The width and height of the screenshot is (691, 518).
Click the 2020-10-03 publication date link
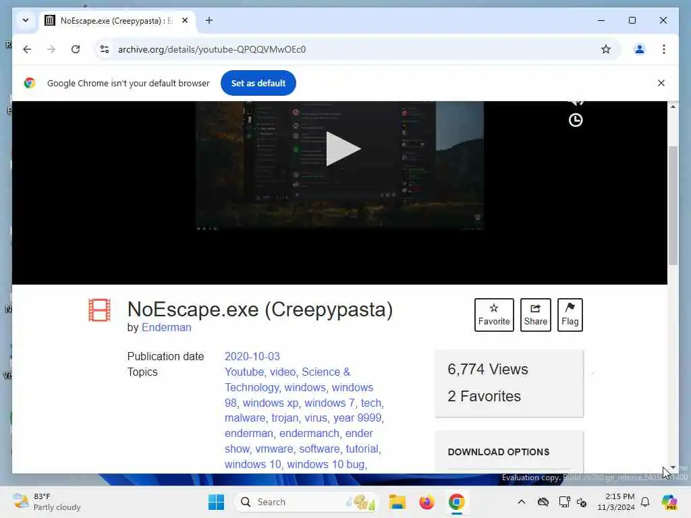(x=252, y=356)
